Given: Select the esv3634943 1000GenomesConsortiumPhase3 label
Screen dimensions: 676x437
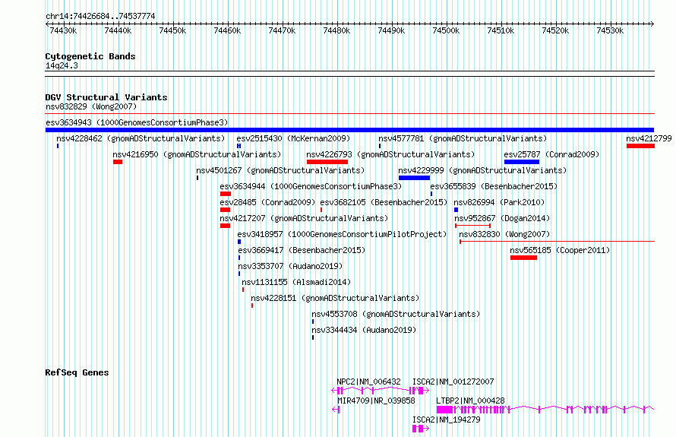Looking at the screenshot, I should 137,122.
